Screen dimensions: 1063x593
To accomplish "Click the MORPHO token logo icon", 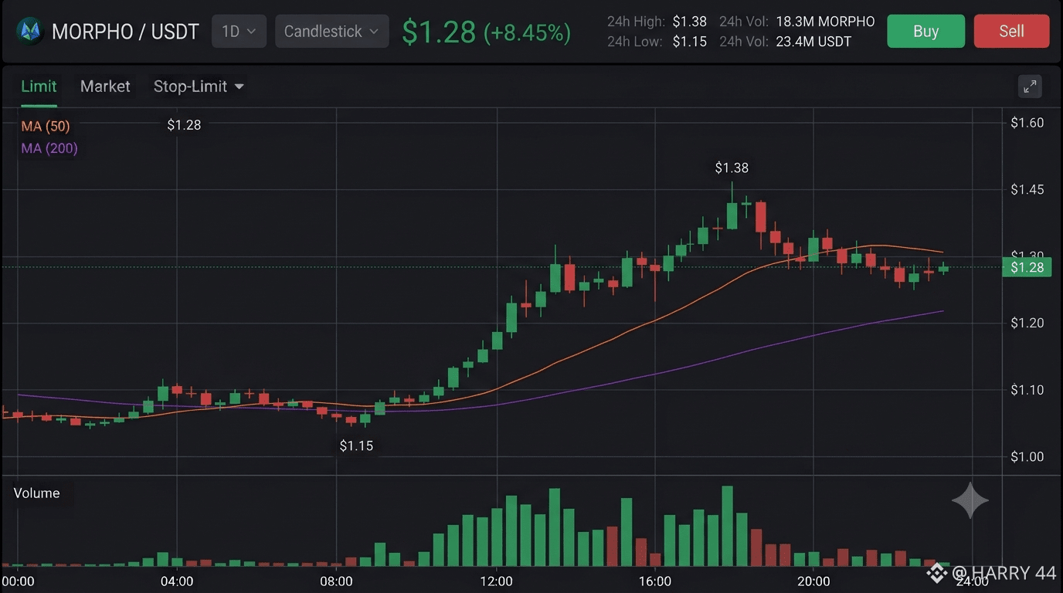I will pos(30,31).
